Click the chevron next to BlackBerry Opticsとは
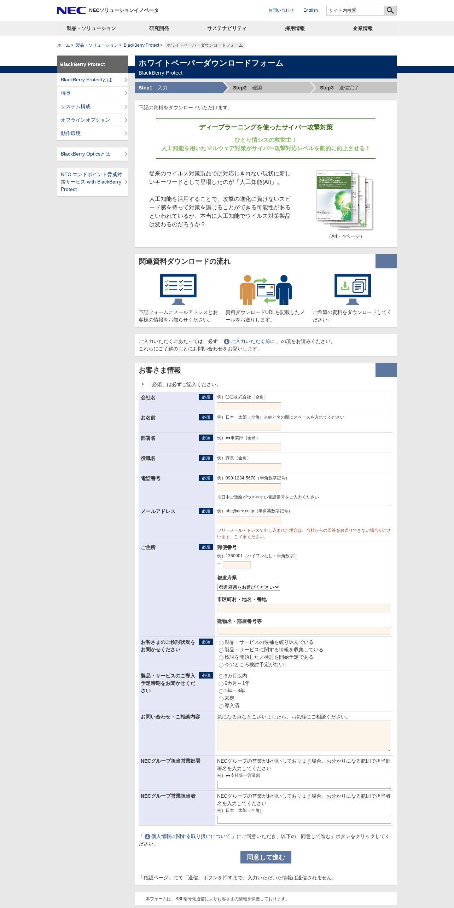Viewport: 454px width, 908px height. [126, 154]
